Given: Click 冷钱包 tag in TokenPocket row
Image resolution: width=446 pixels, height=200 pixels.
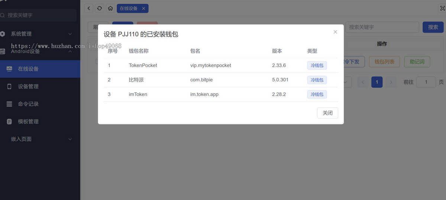Looking at the screenshot, I should (317, 65).
